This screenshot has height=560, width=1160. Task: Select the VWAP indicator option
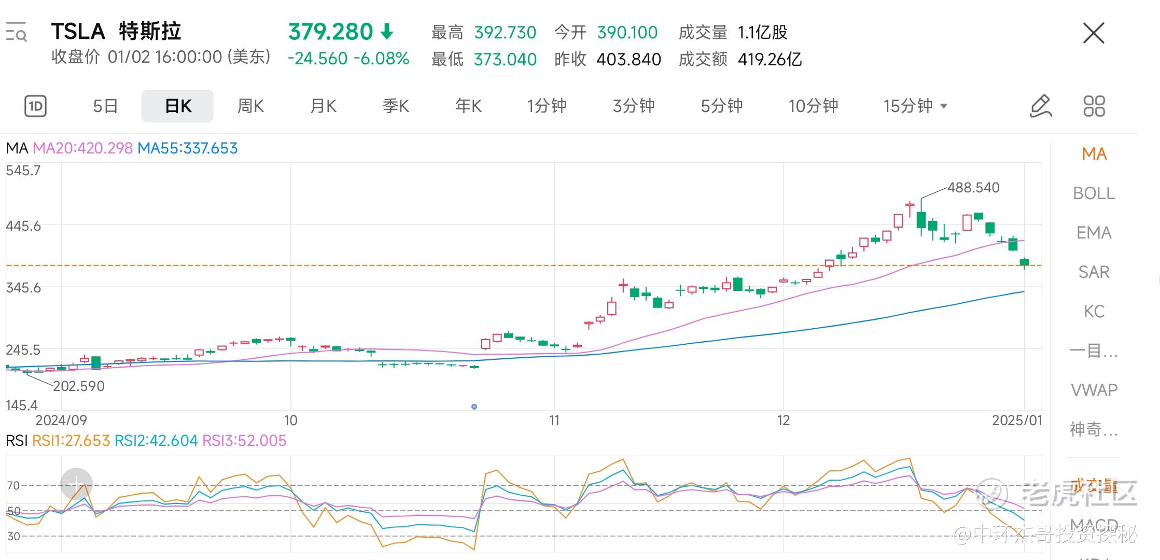click(x=1094, y=390)
